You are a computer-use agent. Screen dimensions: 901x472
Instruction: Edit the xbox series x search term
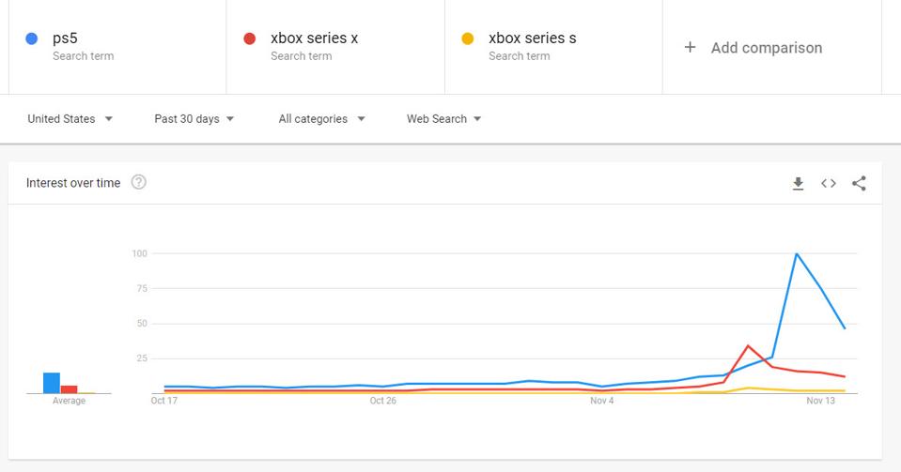[314, 38]
